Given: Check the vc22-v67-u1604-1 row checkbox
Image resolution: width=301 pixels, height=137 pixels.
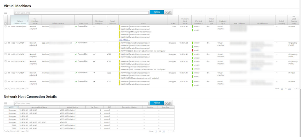Looking at the screenshot, I should point(6,73).
